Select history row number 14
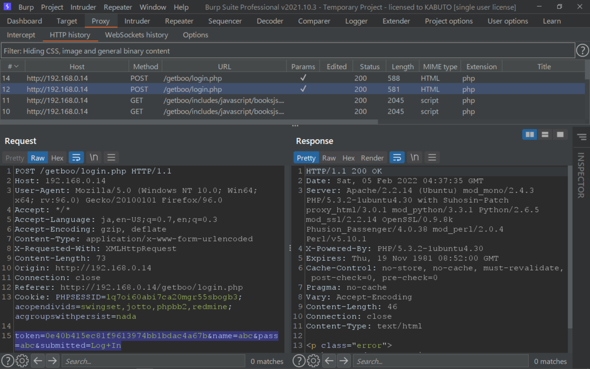Viewport: 590px width, 369px height. point(293,78)
